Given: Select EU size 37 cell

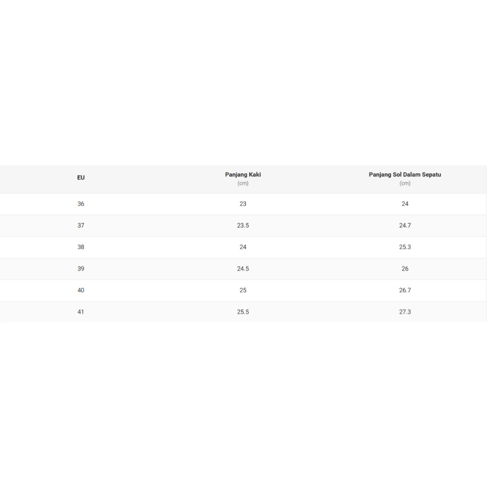Looking at the screenshot, I should tap(81, 225).
